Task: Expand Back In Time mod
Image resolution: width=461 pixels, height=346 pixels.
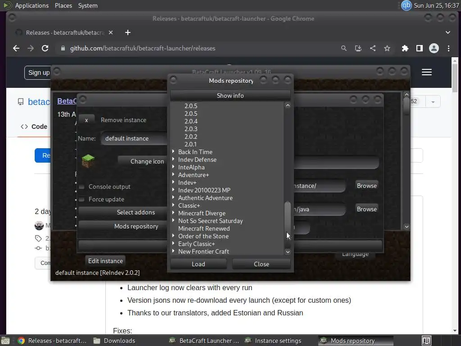Action: point(173,151)
